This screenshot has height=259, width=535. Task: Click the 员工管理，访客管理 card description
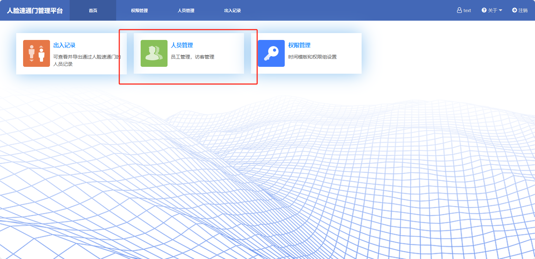point(192,57)
